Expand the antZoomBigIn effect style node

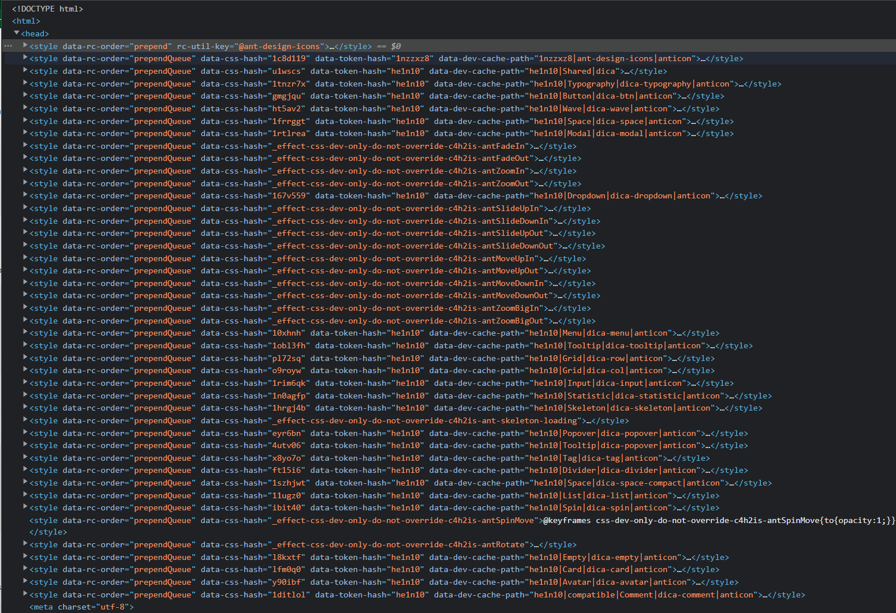[25, 308]
